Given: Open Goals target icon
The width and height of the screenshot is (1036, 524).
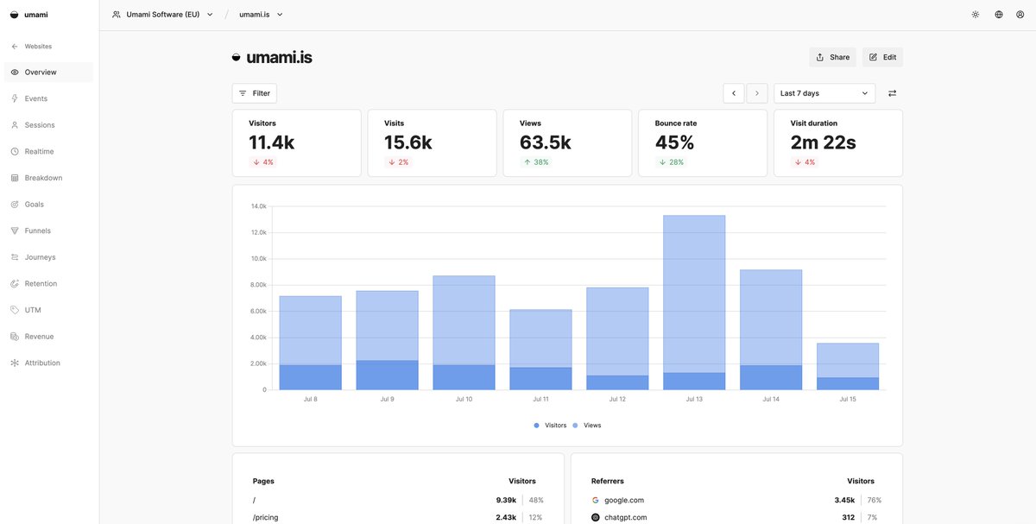Looking at the screenshot, I should tap(15, 205).
